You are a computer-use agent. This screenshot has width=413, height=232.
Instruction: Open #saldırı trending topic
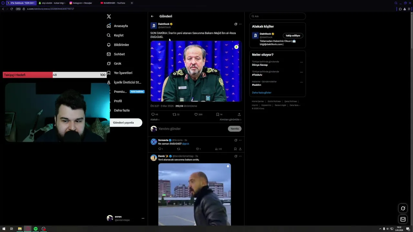pos(257,85)
